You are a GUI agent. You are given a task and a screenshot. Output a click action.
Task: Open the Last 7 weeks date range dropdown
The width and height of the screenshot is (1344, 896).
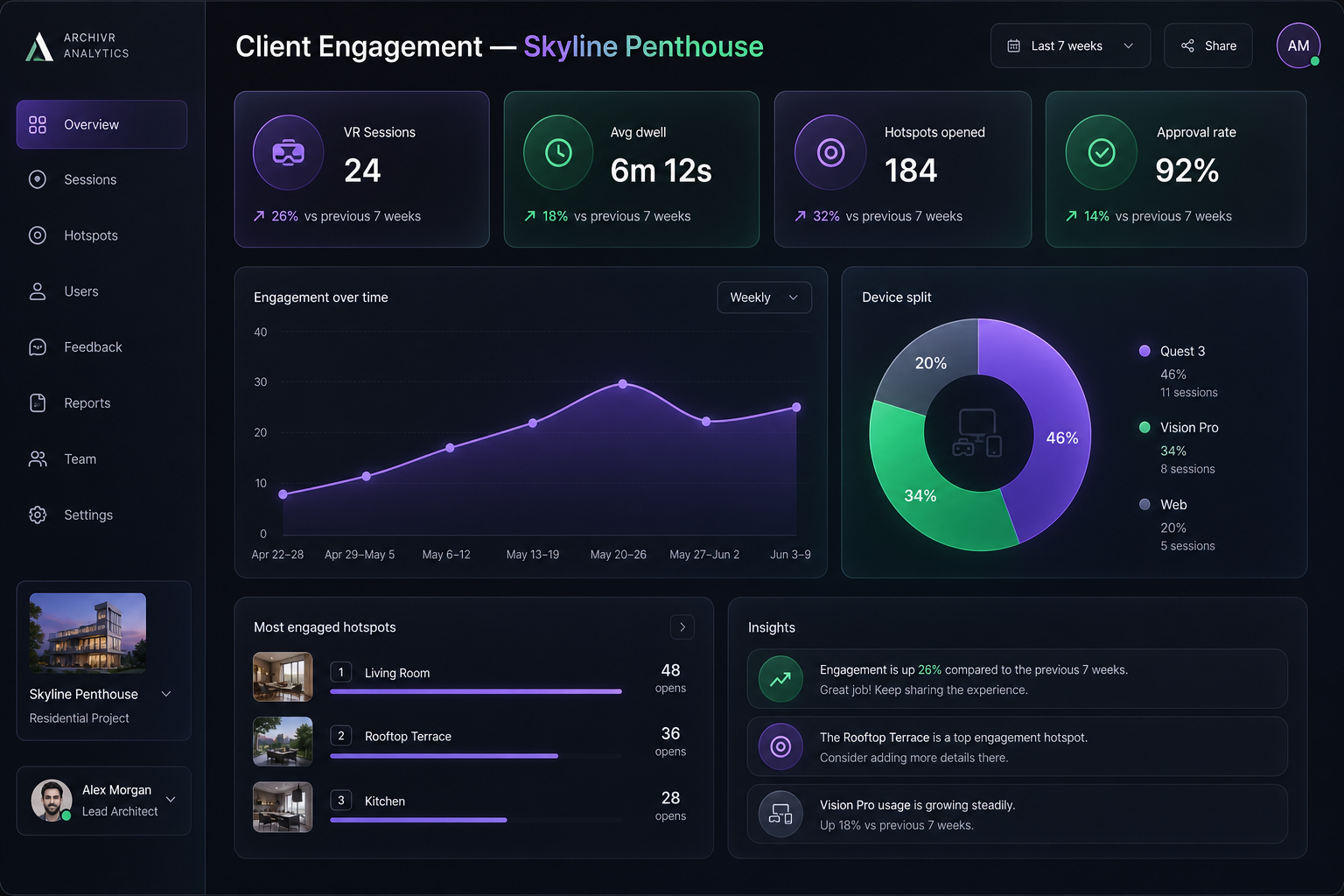(x=1070, y=45)
